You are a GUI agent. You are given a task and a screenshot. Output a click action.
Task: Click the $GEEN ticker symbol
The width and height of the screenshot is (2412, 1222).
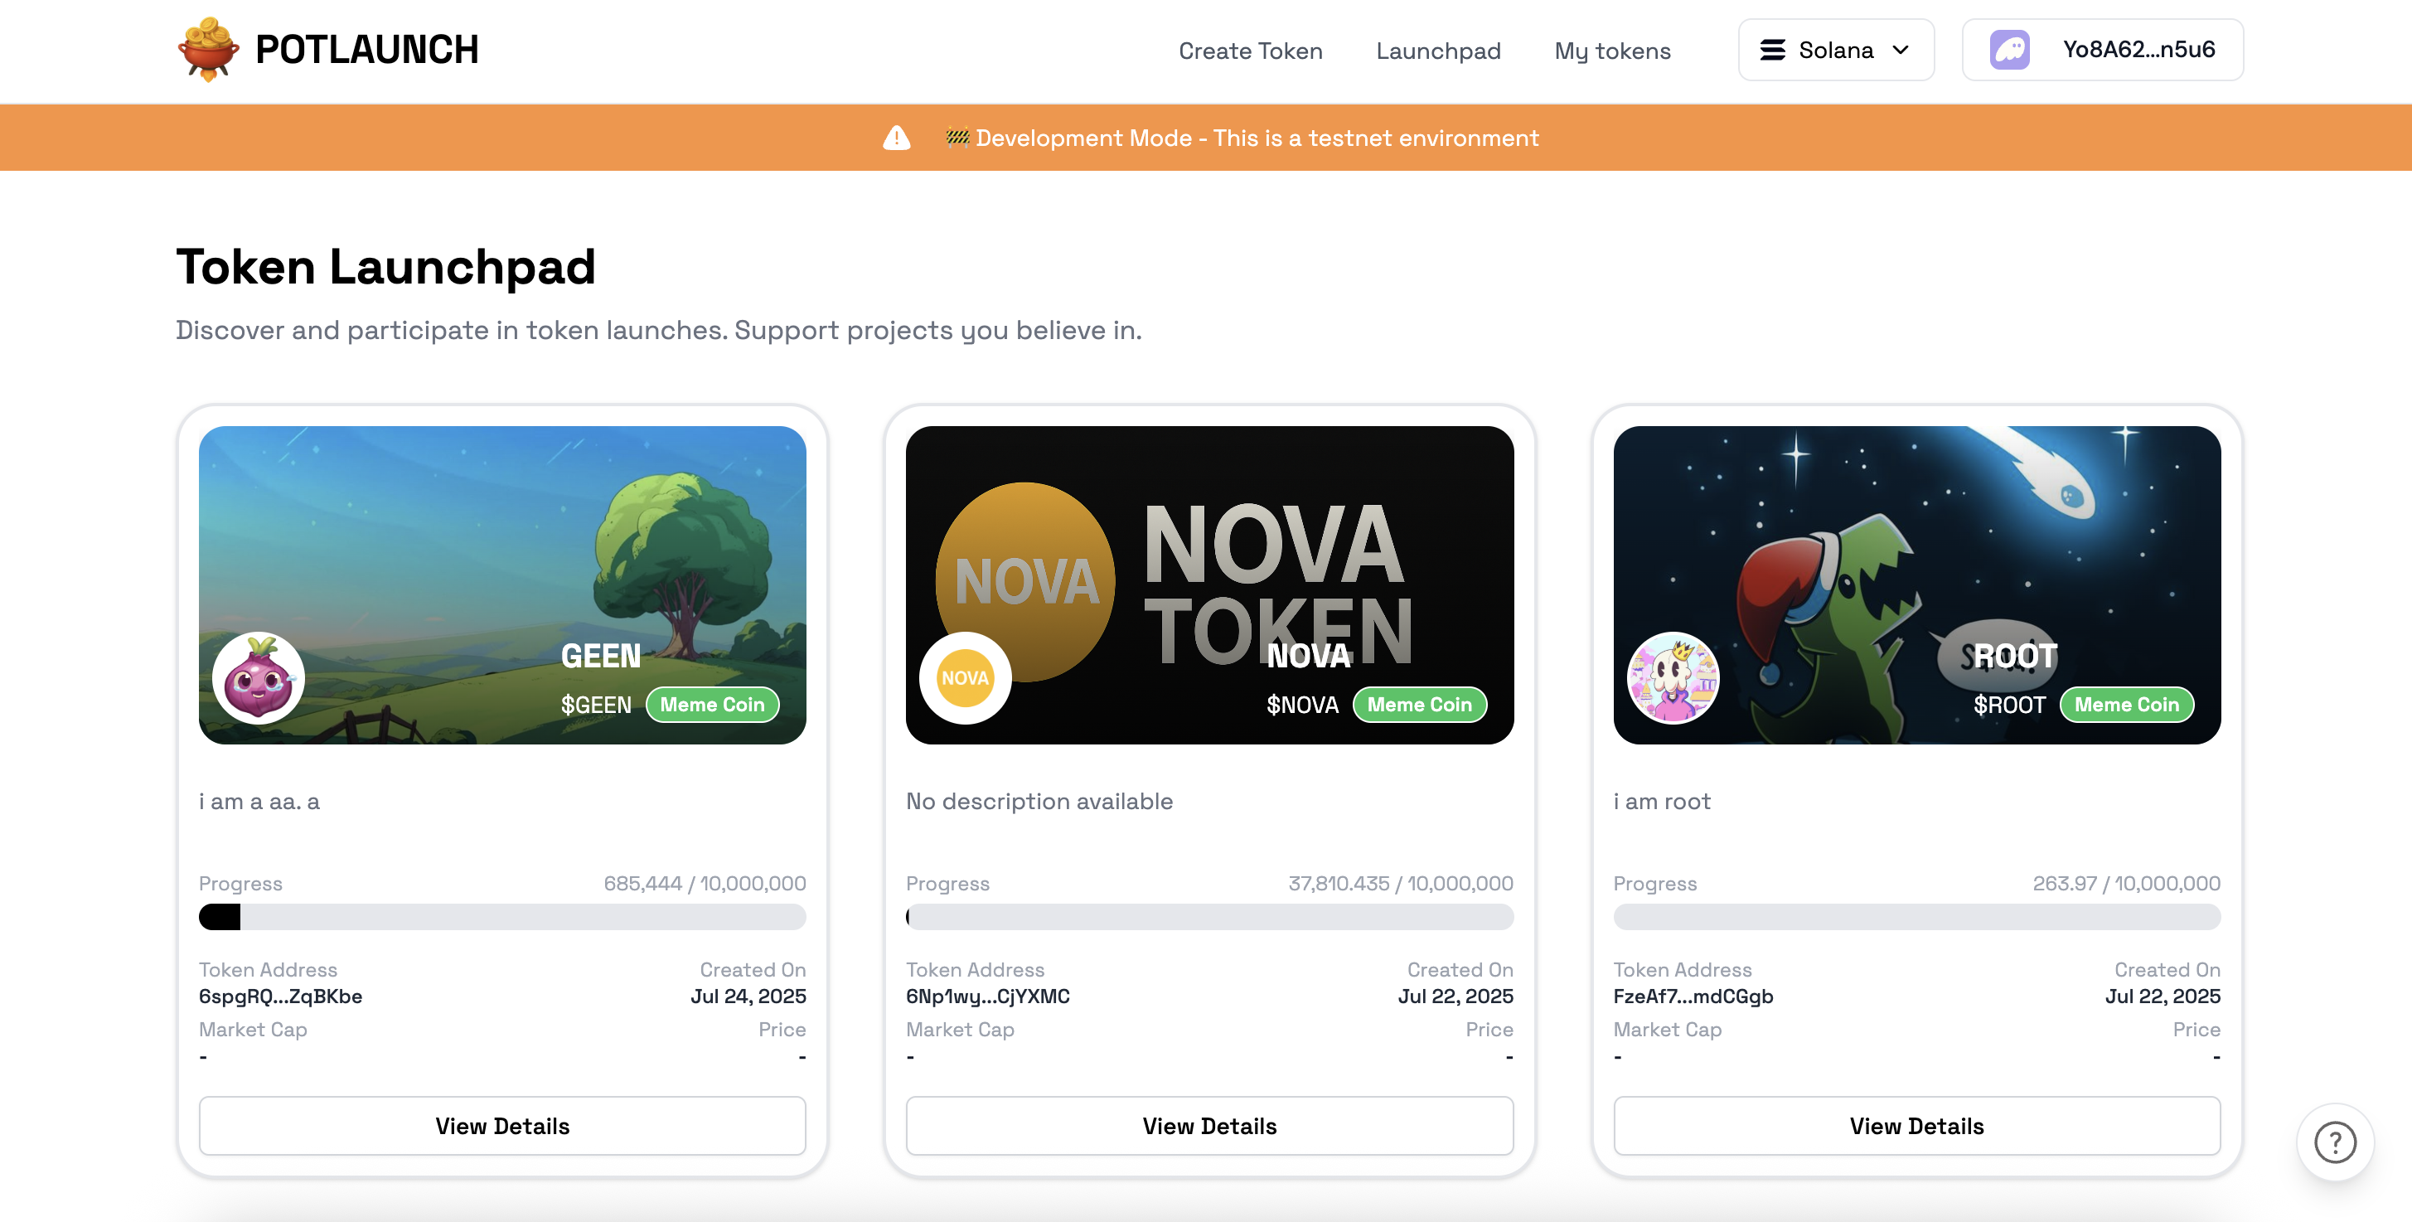click(x=595, y=706)
